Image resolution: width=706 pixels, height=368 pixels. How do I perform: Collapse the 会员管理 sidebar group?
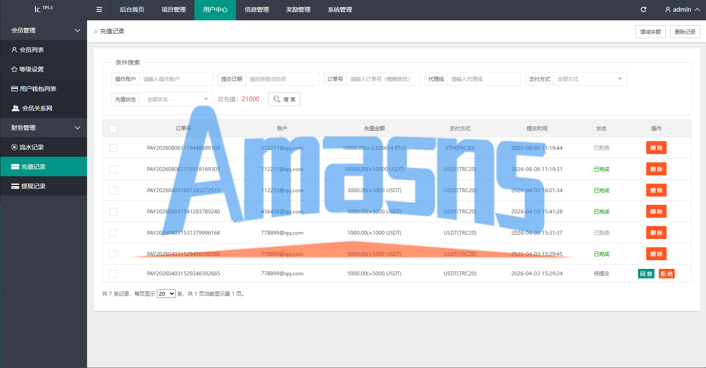coord(44,30)
